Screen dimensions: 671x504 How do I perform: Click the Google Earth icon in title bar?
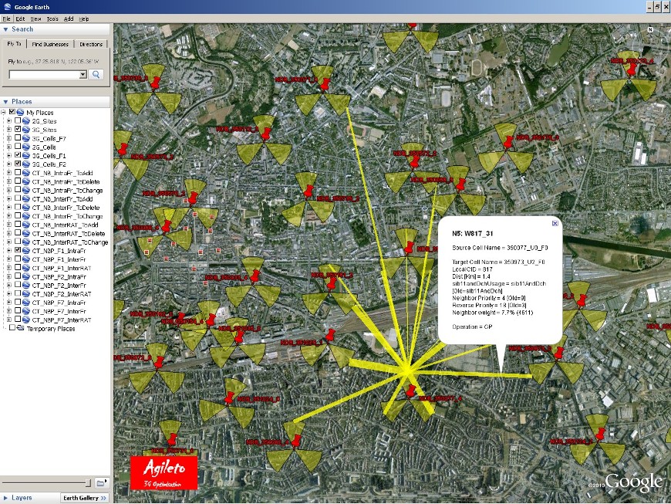tap(7, 6)
